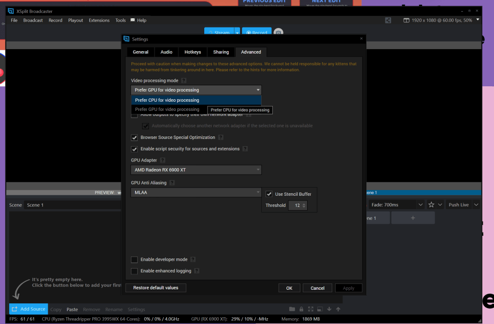Show hint for Enable enhanced logging
The width and height of the screenshot is (494, 324).
197,271
